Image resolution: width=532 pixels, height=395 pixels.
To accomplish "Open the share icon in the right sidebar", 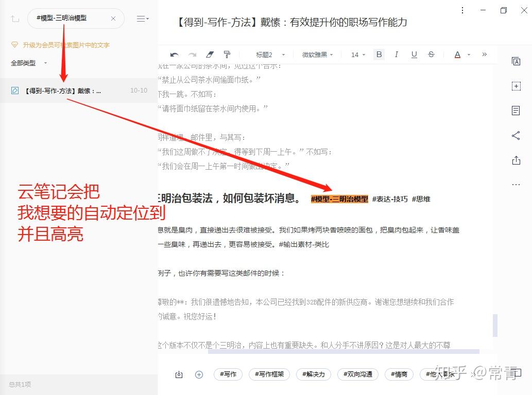I will coord(517,135).
